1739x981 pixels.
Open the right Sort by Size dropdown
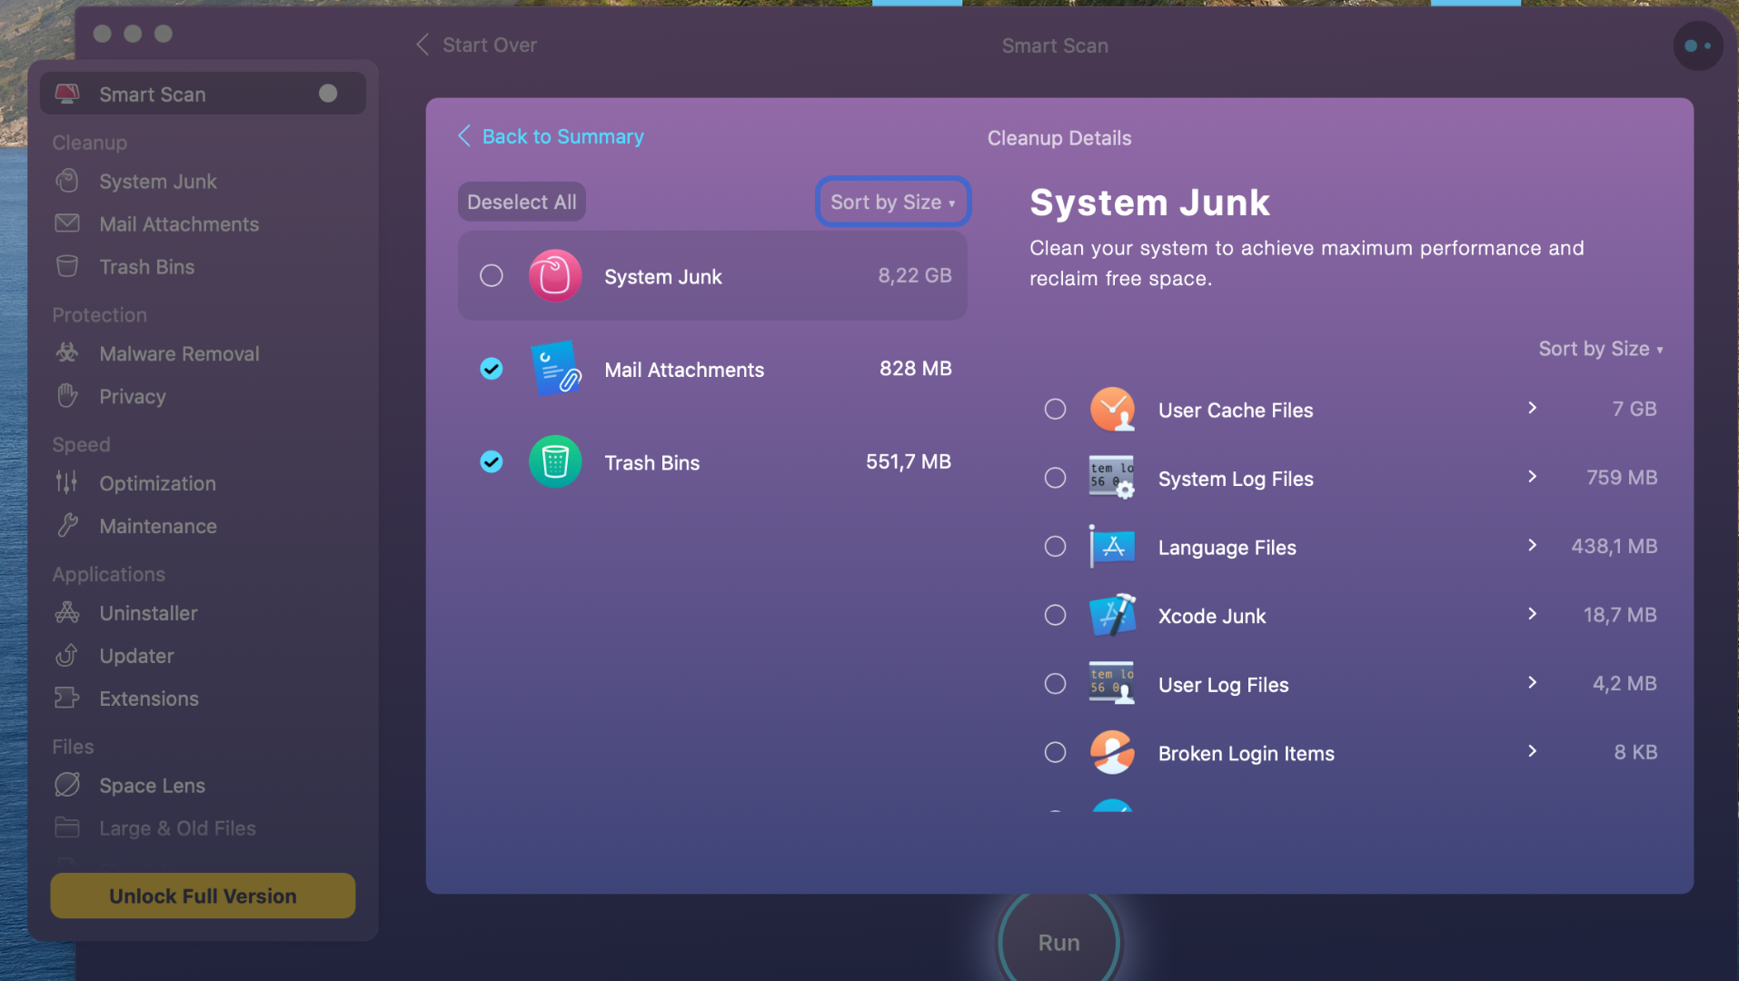(x=1601, y=349)
